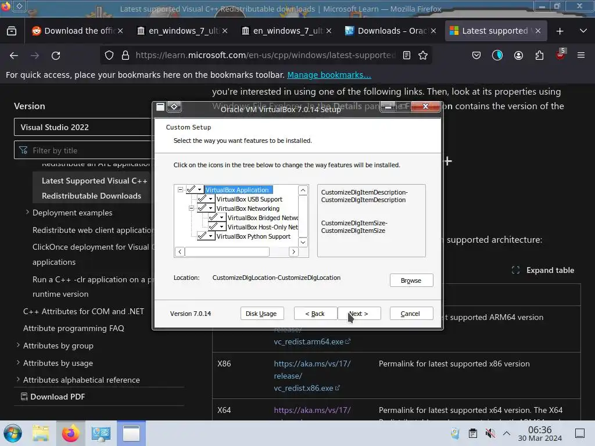Open VirtualBox Host-Only Networking feature dropdown

coord(217,227)
